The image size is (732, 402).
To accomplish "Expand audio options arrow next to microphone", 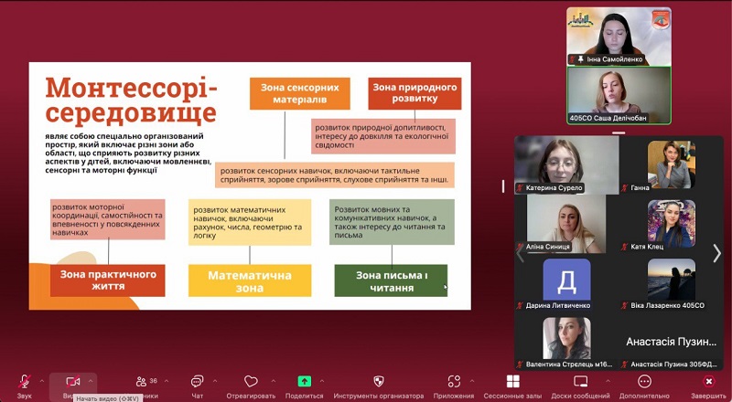I will [41, 380].
